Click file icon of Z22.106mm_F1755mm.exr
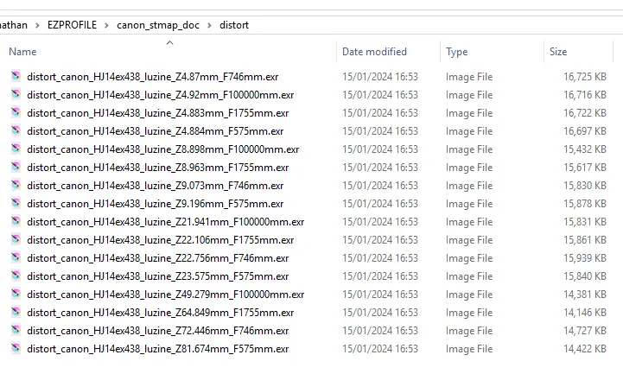Screen dimensions: 623x374 point(16,240)
